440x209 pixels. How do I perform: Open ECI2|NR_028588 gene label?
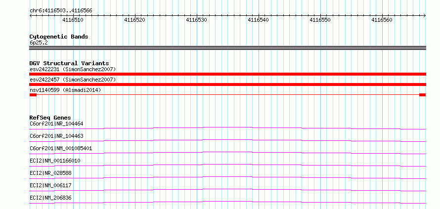click(x=50, y=173)
